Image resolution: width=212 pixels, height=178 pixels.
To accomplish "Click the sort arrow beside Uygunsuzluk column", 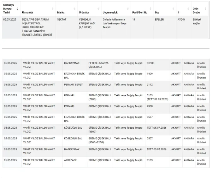I will pos(128,9).
